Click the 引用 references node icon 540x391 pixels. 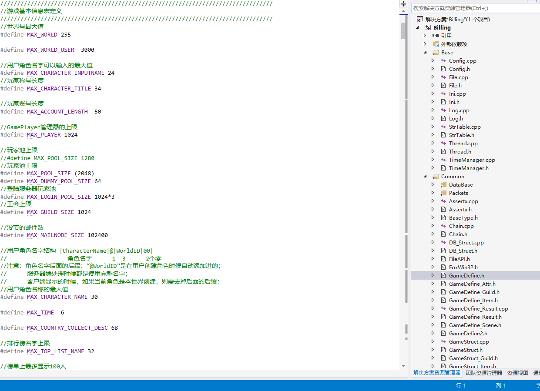point(436,36)
